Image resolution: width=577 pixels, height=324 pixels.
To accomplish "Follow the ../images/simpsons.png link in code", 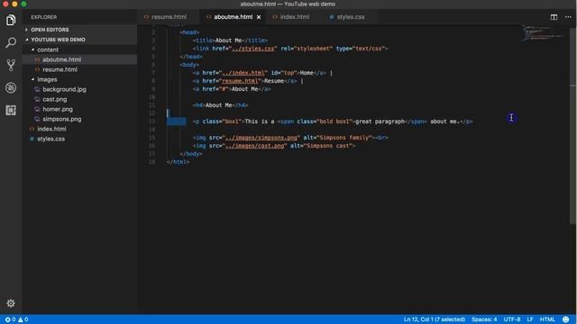I will pyautogui.click(x=261, y=138).
